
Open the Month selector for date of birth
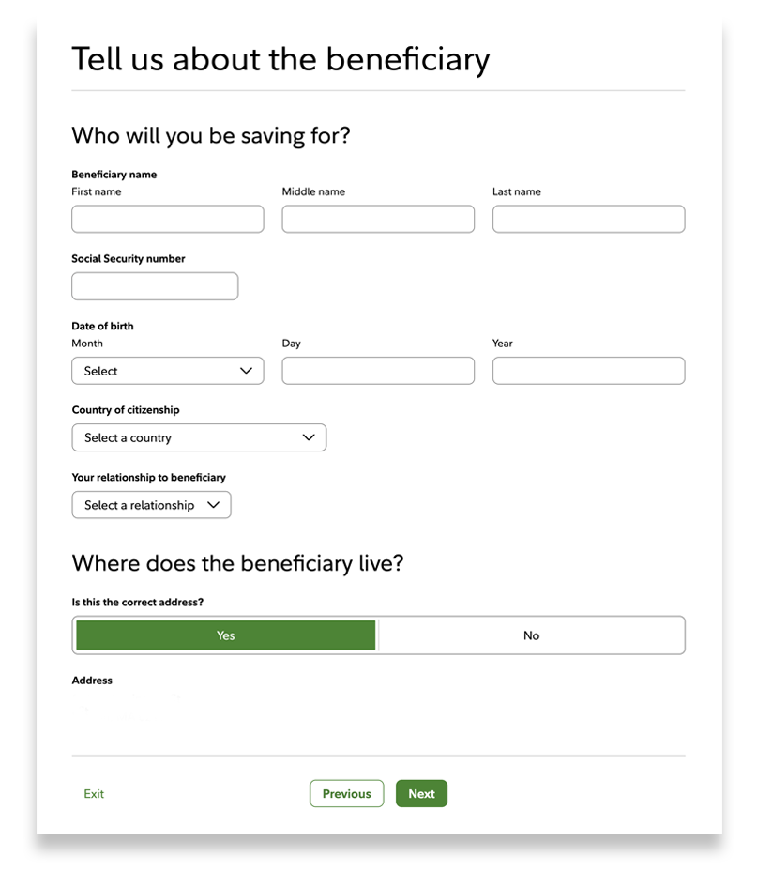(x=167, y=371)
